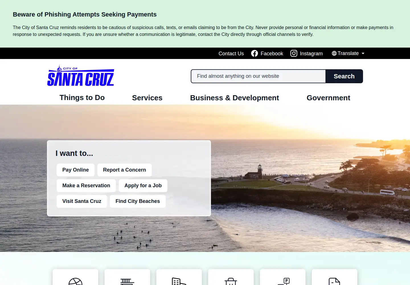Open the Things to Do menu
410x285 pixels.
tap(82, 98)
